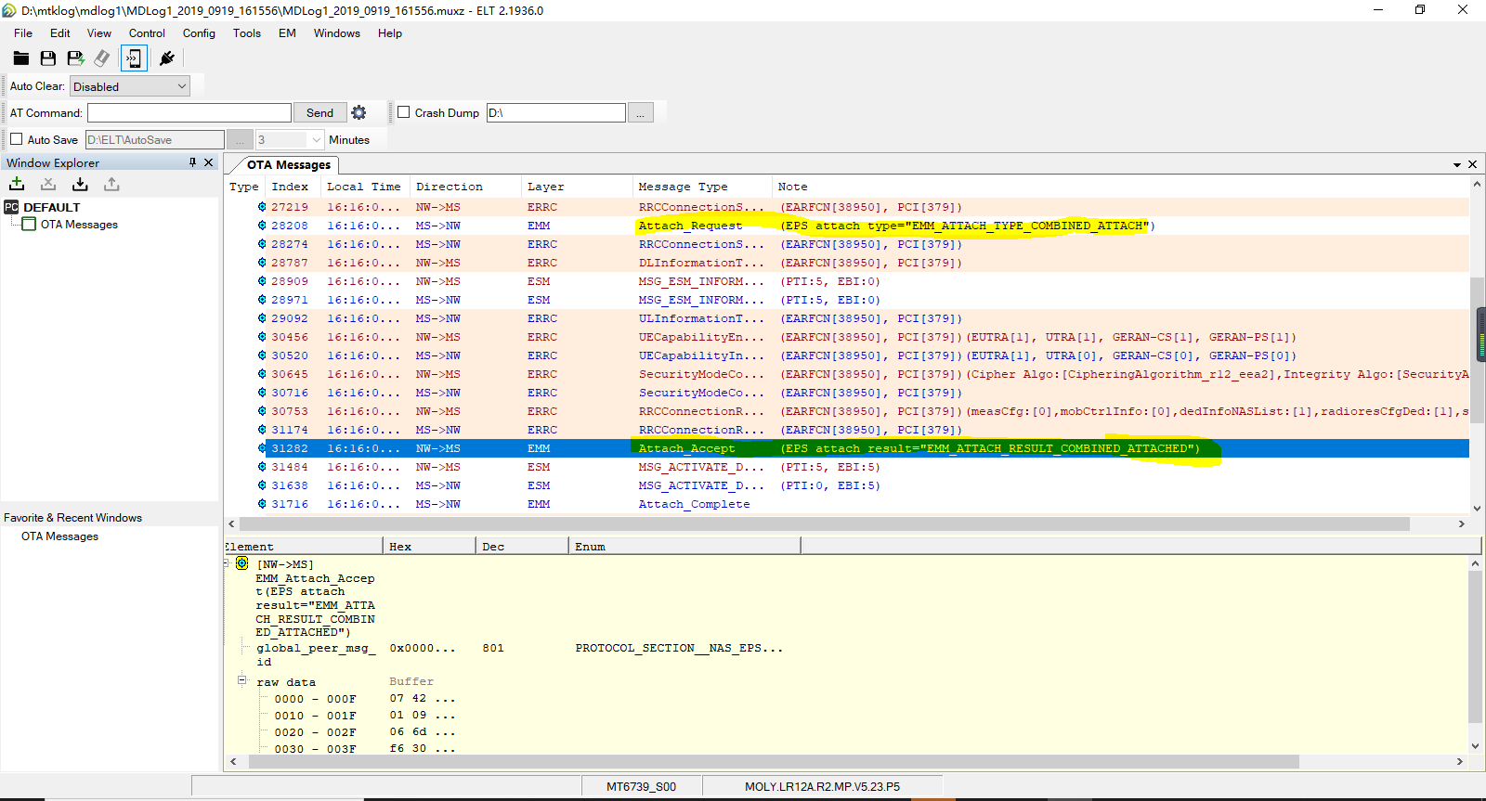The width and height of the screenshot is (1486, 801).
Task: Enable the Auto Save checkbox
Action: point(16,139)
